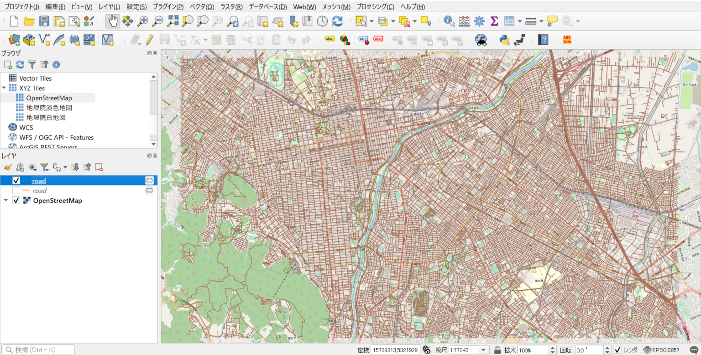Open the Processing Toolbox gear icon
This screenshot has height=355, width=701.
(x=479, y=21)
